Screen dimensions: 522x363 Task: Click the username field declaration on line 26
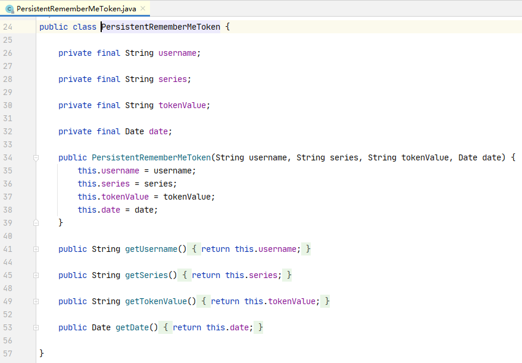click(177, 53)
